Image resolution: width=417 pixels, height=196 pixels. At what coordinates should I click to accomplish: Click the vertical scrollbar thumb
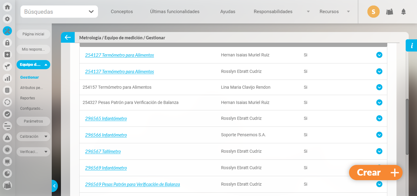click(x=407, y=127)
